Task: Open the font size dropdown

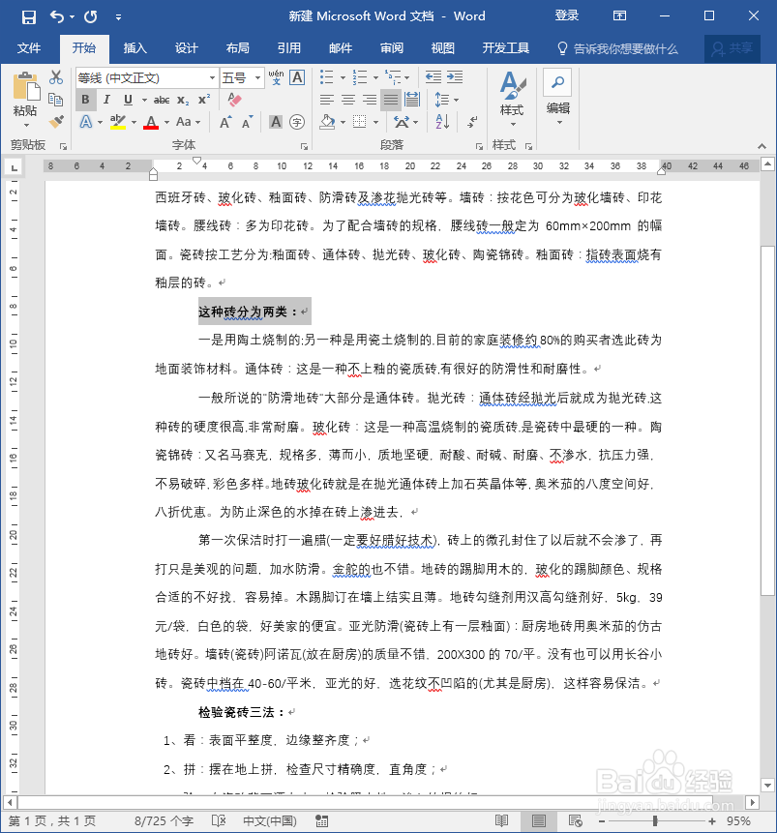Action: 256,78
